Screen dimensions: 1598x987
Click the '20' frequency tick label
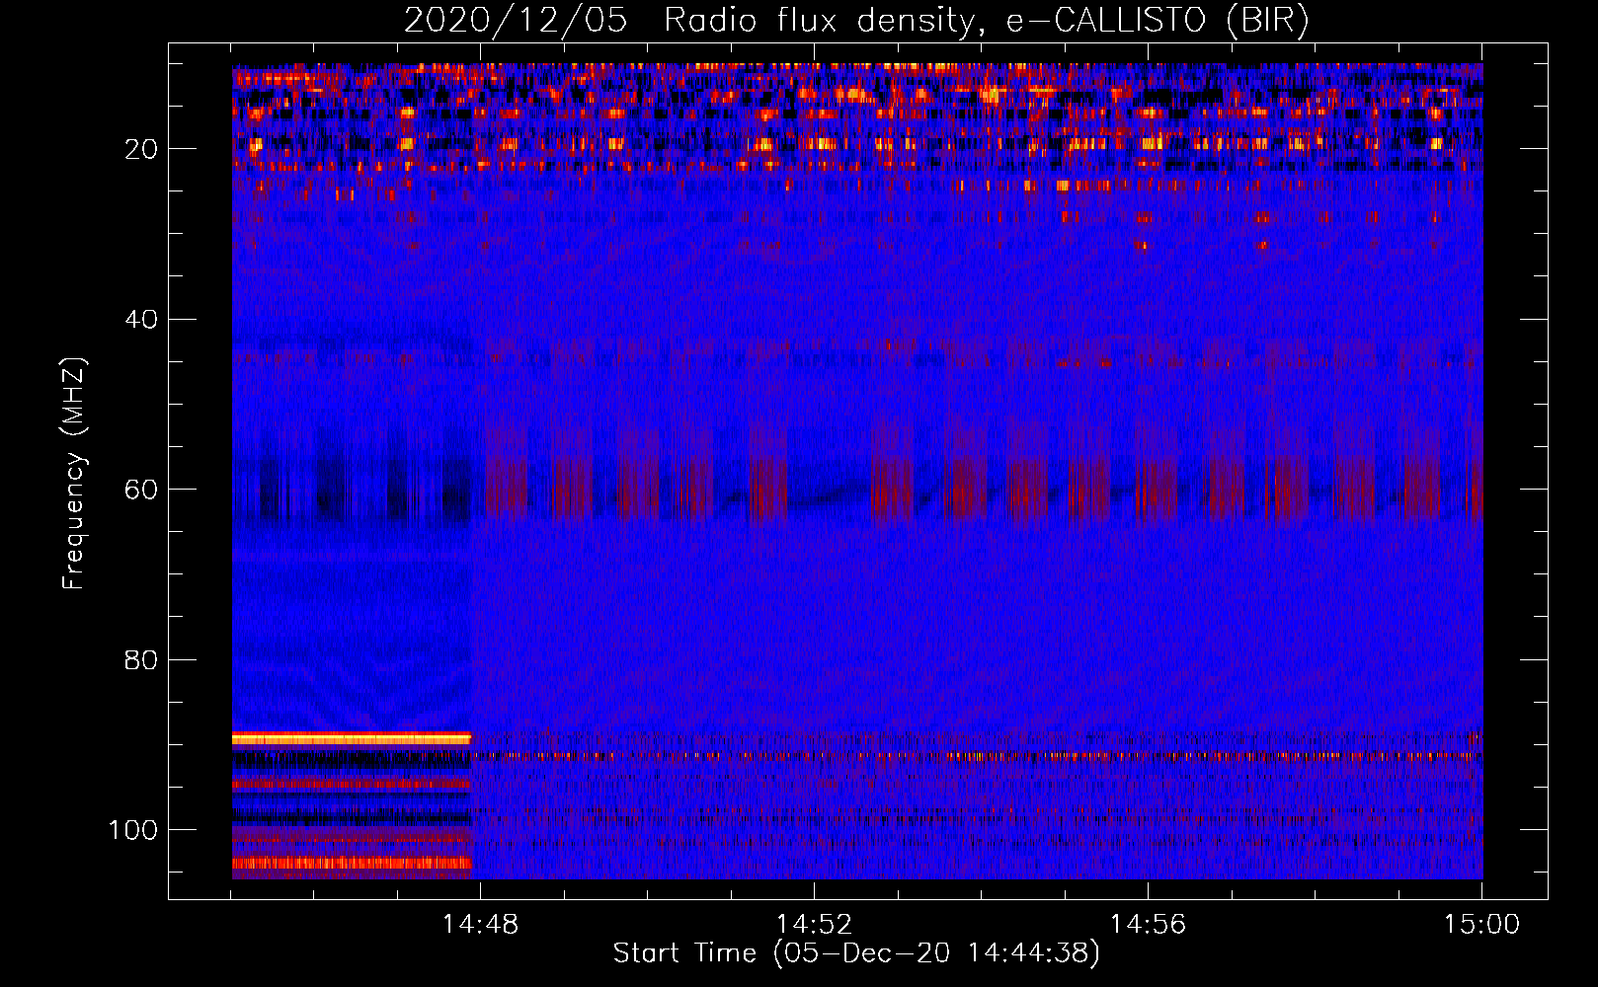coord(141,149)
